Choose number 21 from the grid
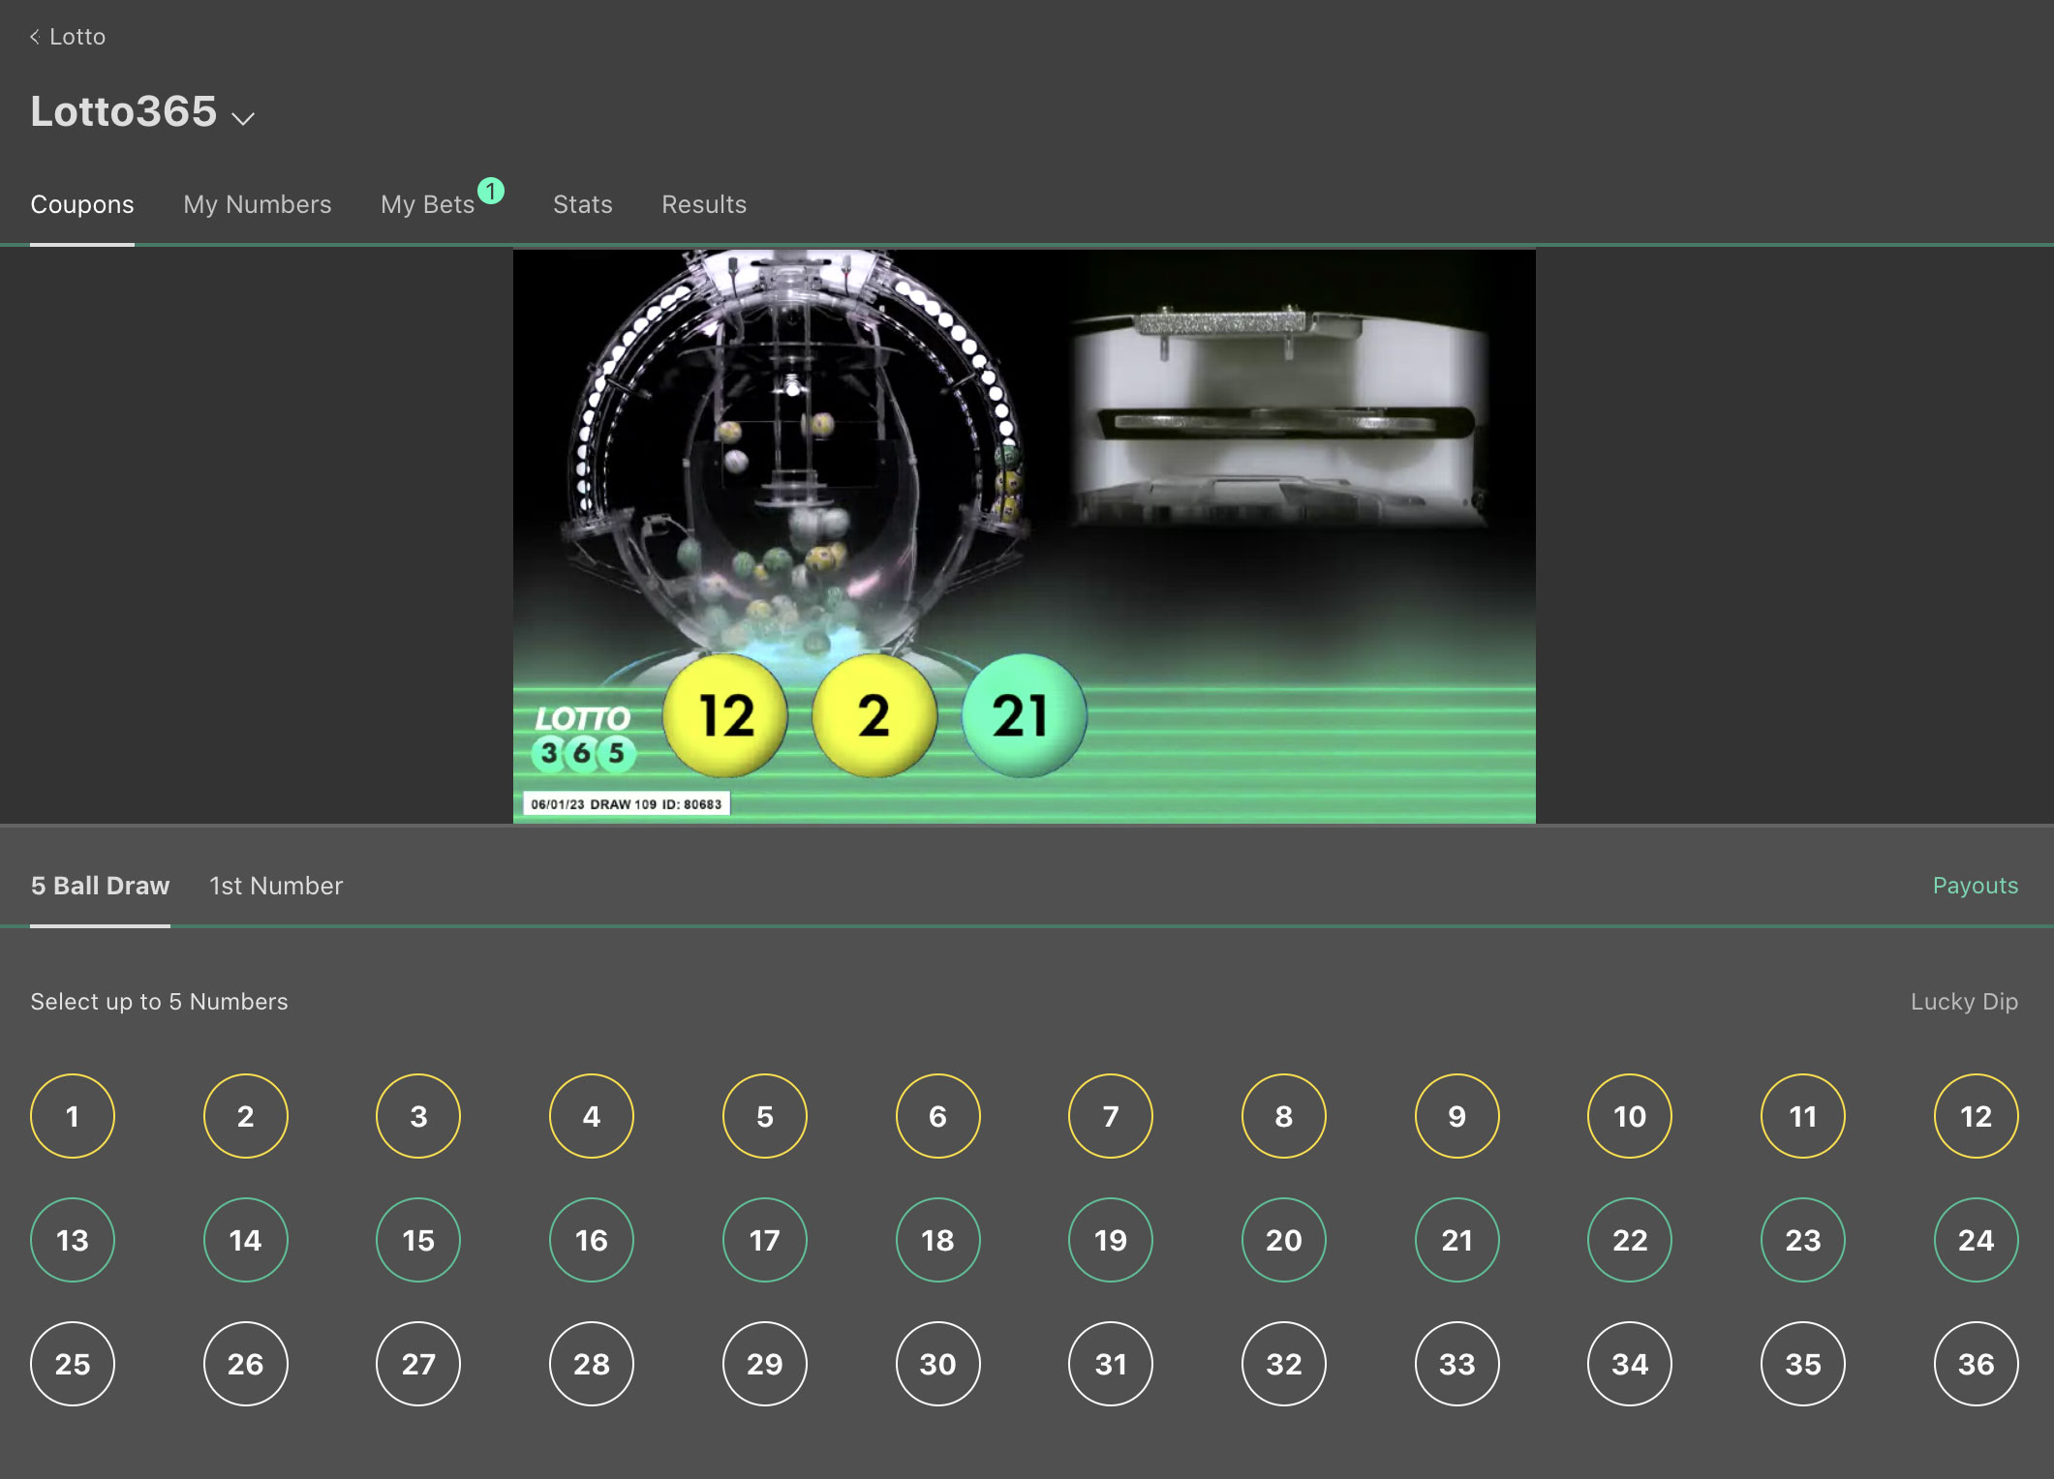This screenshot has width=2054, height=1479. pos(1456,1240)
